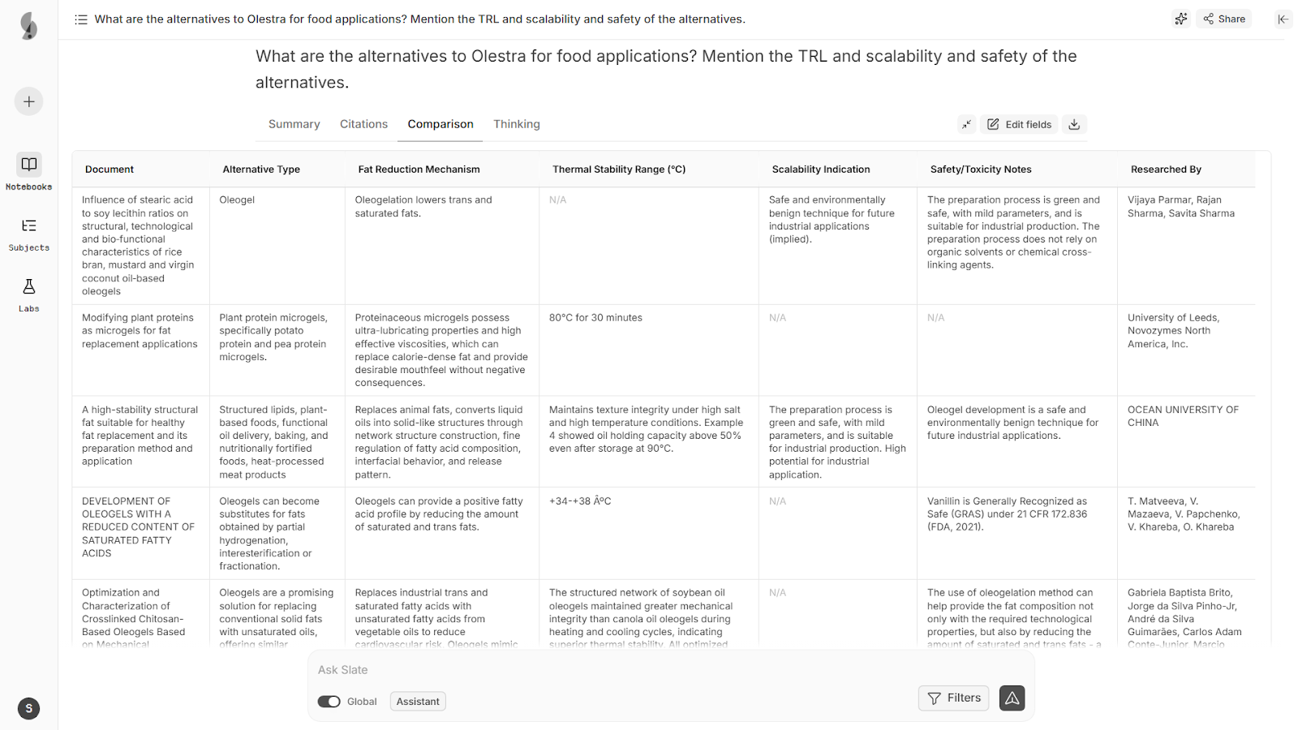Open the Filters dropdown
Screen dimensions: 1298x730
[953, 698]
